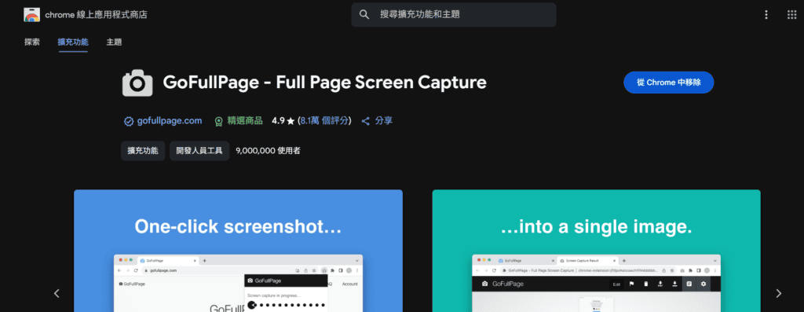Open the Google apps grid
Viewport: 804px width, 312px height.
coord(791,15)
